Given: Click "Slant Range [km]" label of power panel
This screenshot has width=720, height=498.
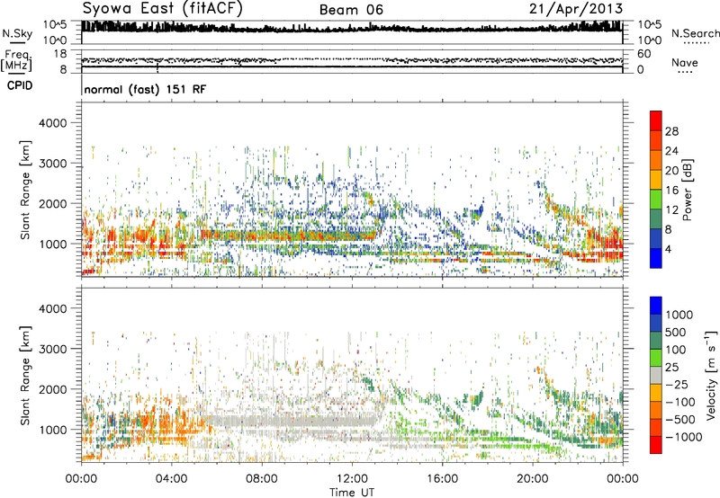Looking at the screenshot, I should 25,190.
